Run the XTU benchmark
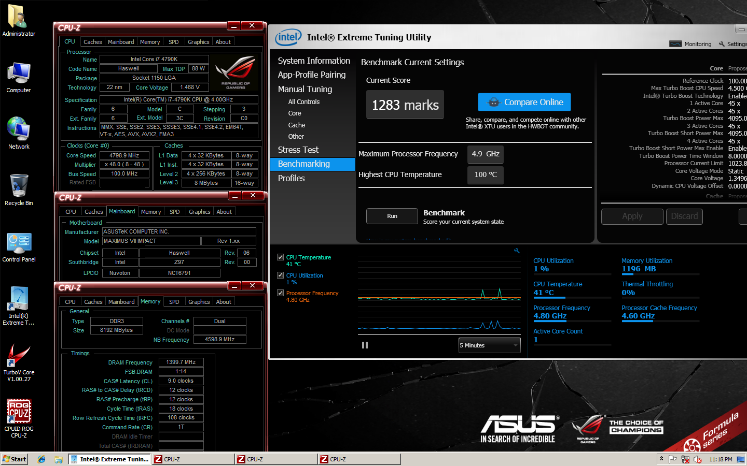Image resolution: width=747 pixels, height=466 pixels. coord(392,216)
